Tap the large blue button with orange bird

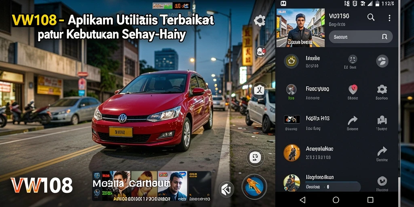pyautogui.click(x=254, y=186)
